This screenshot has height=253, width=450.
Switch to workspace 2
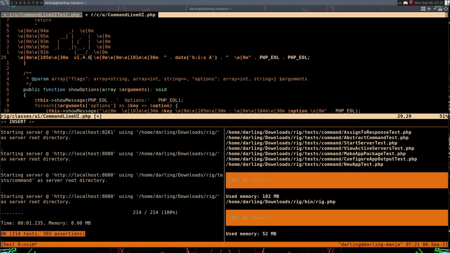click(12, 3)
